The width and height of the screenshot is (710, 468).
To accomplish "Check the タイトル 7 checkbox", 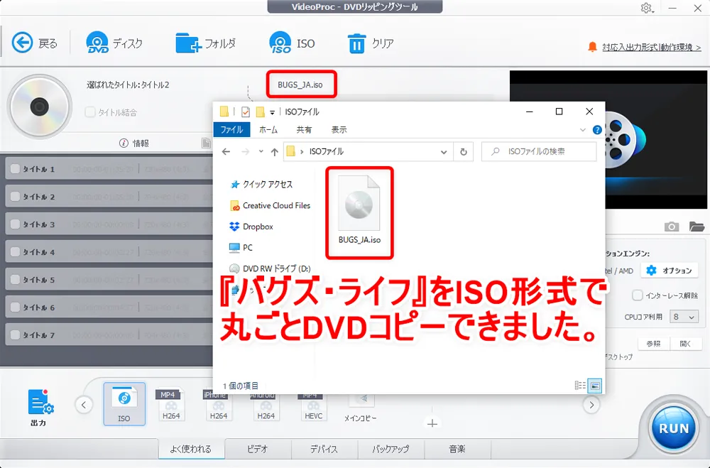I will tap(15, 334).
